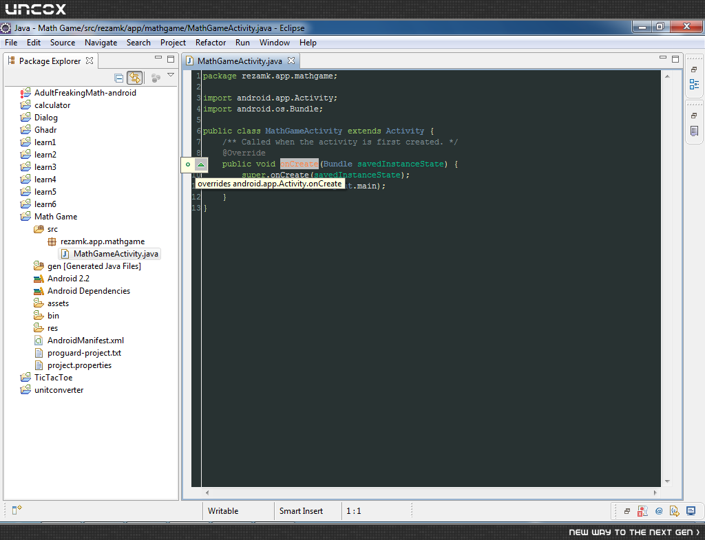Click the editor horizontal scrollbar right arrow

coord(655,493)
